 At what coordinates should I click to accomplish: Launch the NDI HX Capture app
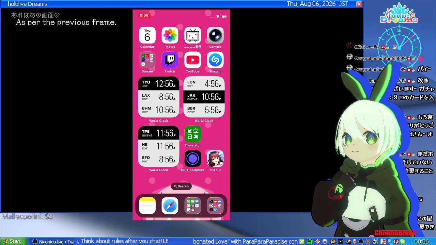[192, 159]
